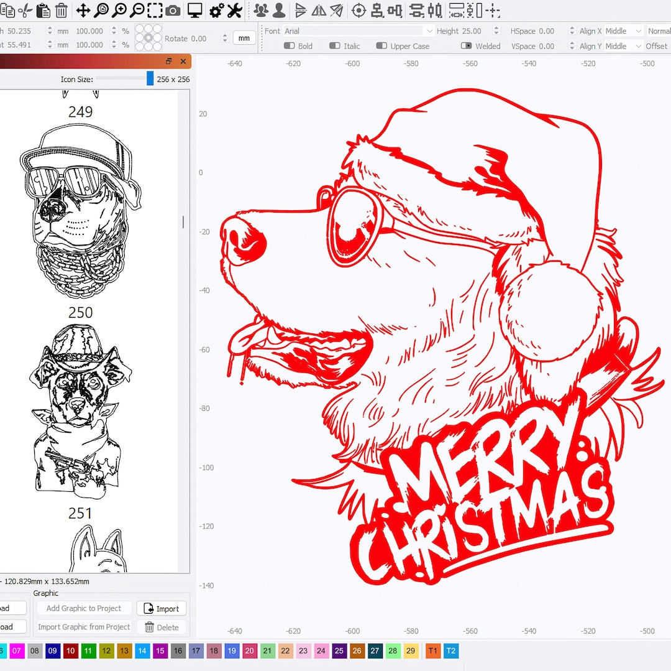Click the scissors cut icon
671x671 pixels.
25,10
